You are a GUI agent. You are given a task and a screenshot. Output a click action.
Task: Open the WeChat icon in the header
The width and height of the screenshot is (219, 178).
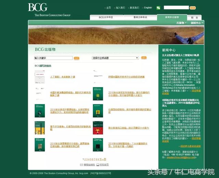158,8
